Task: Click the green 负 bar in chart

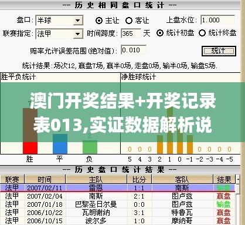Action: pos(90,147)
